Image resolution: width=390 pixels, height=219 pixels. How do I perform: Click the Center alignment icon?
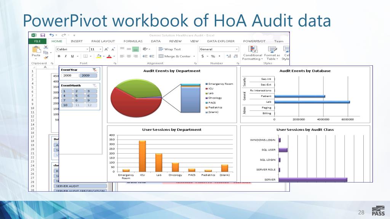click(x=129, y=56)
